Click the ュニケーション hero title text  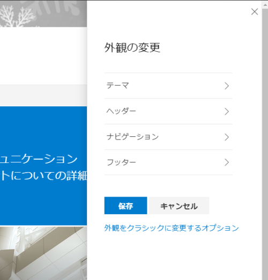39,159
